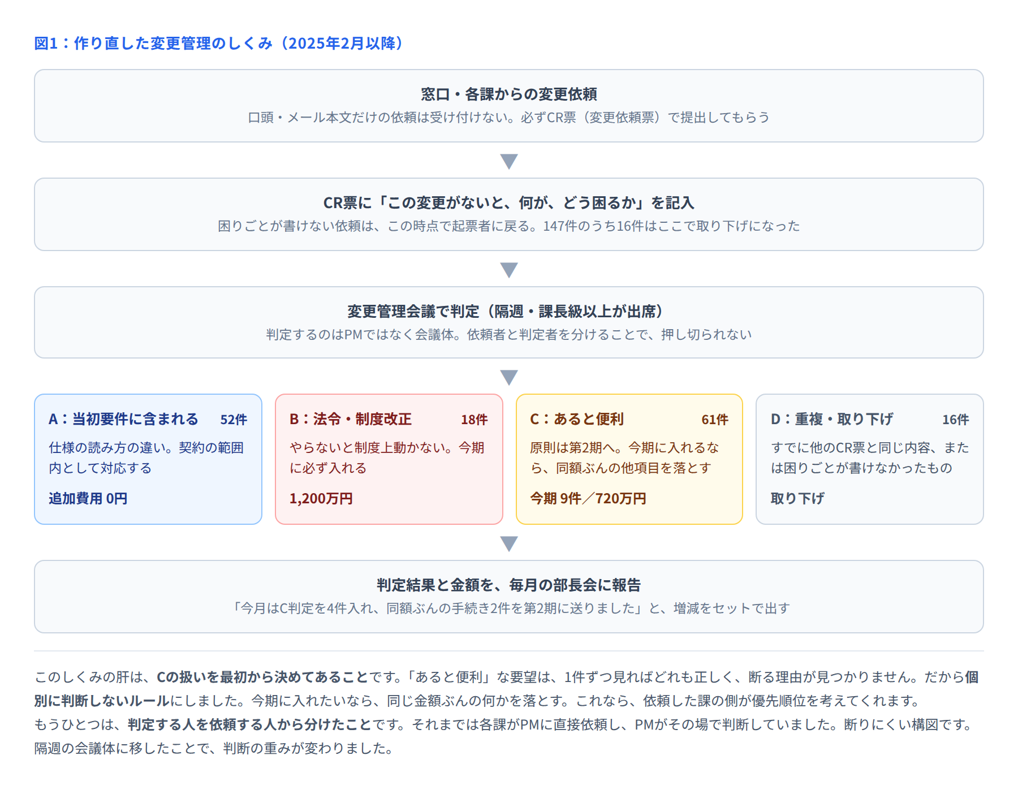Click the quote 今月はC判定を4件入れ
Image resolution: width=1018 pixels, height=794 pixels.
tap(509, 609)
